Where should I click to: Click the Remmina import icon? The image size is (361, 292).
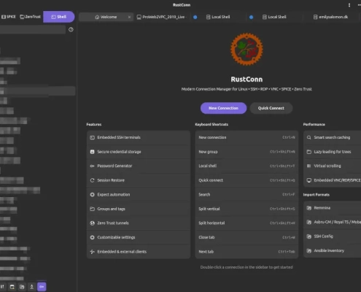pos(308,208)
